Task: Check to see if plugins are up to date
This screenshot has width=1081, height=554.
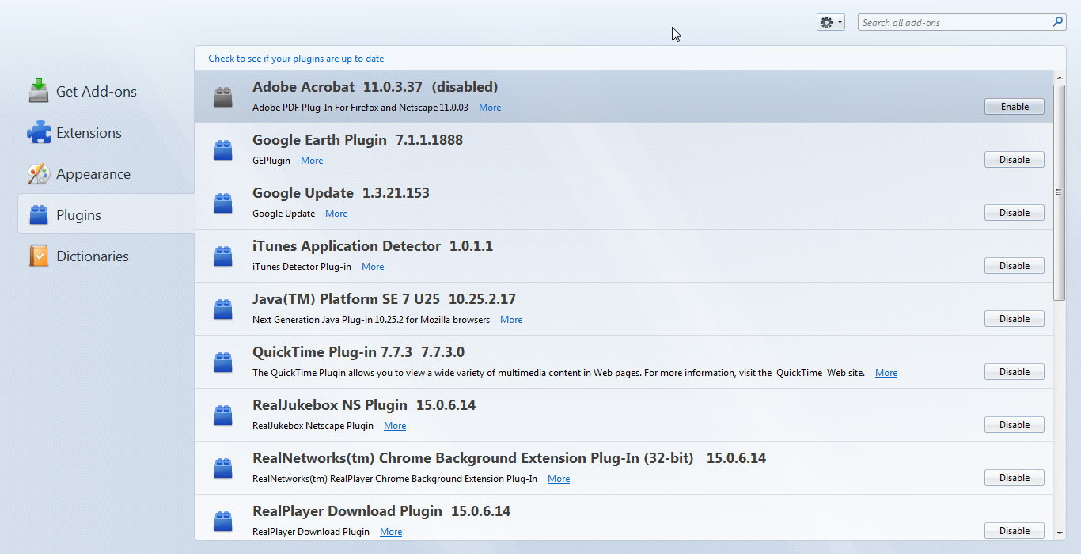Action: coord(296,59)
